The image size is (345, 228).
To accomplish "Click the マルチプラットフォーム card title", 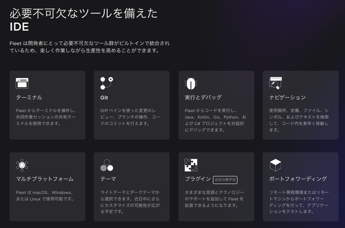I will coord(45,179).
